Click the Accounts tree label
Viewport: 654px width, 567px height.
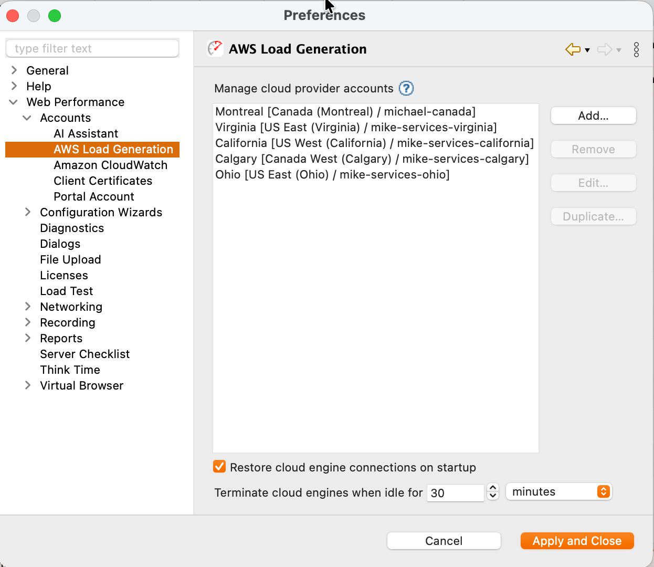[66, 118]
